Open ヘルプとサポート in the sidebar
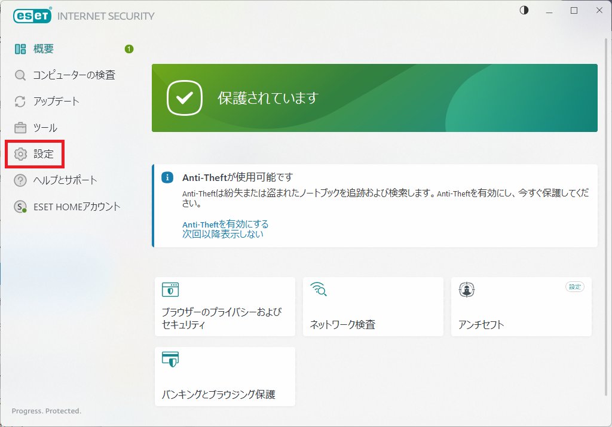Image resolution: width=612 pixels, height=427 pixels. tap(65, 180)
